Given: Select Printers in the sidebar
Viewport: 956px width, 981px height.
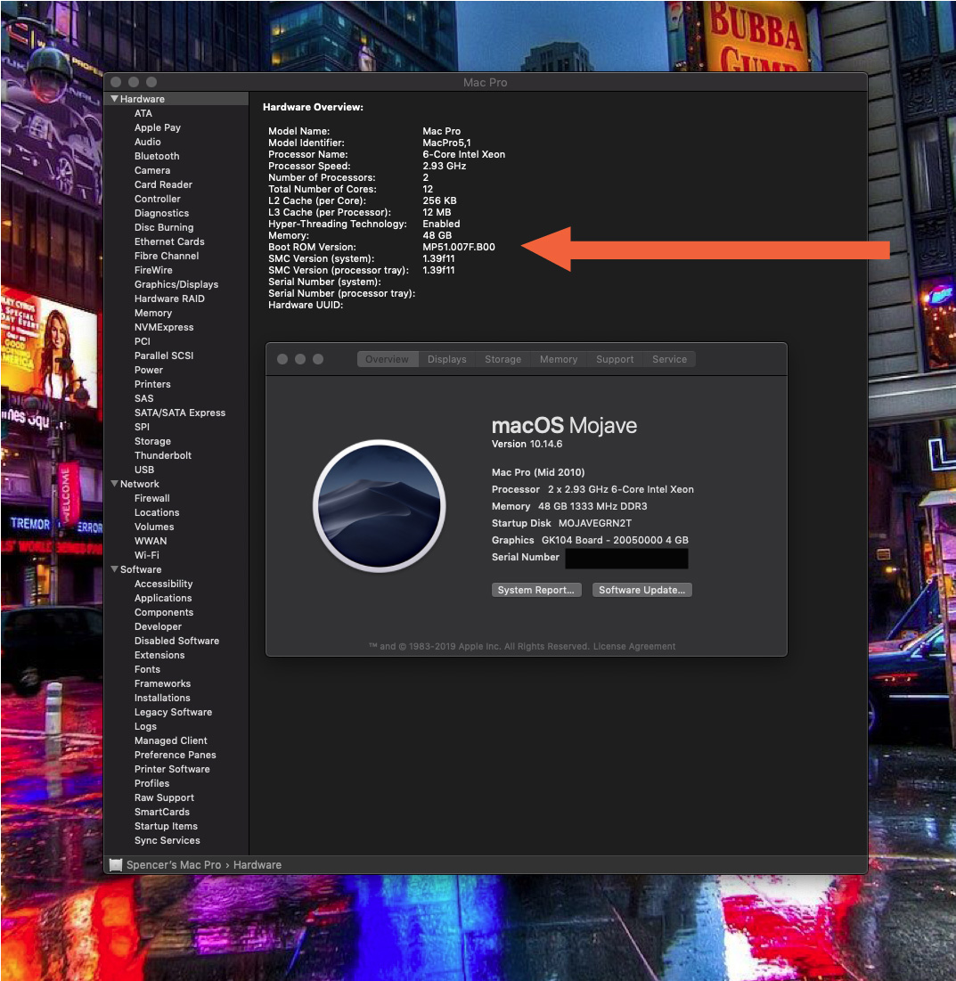Looking at the screenshot, I should (x=152, y=384).
